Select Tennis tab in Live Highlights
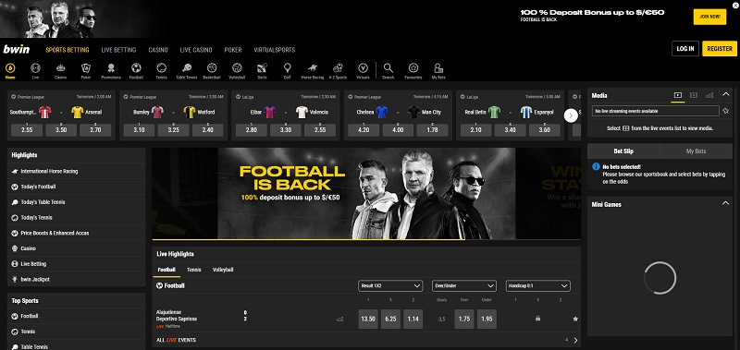The height and width of the screenshot is (350, 740). coord(194,270)
